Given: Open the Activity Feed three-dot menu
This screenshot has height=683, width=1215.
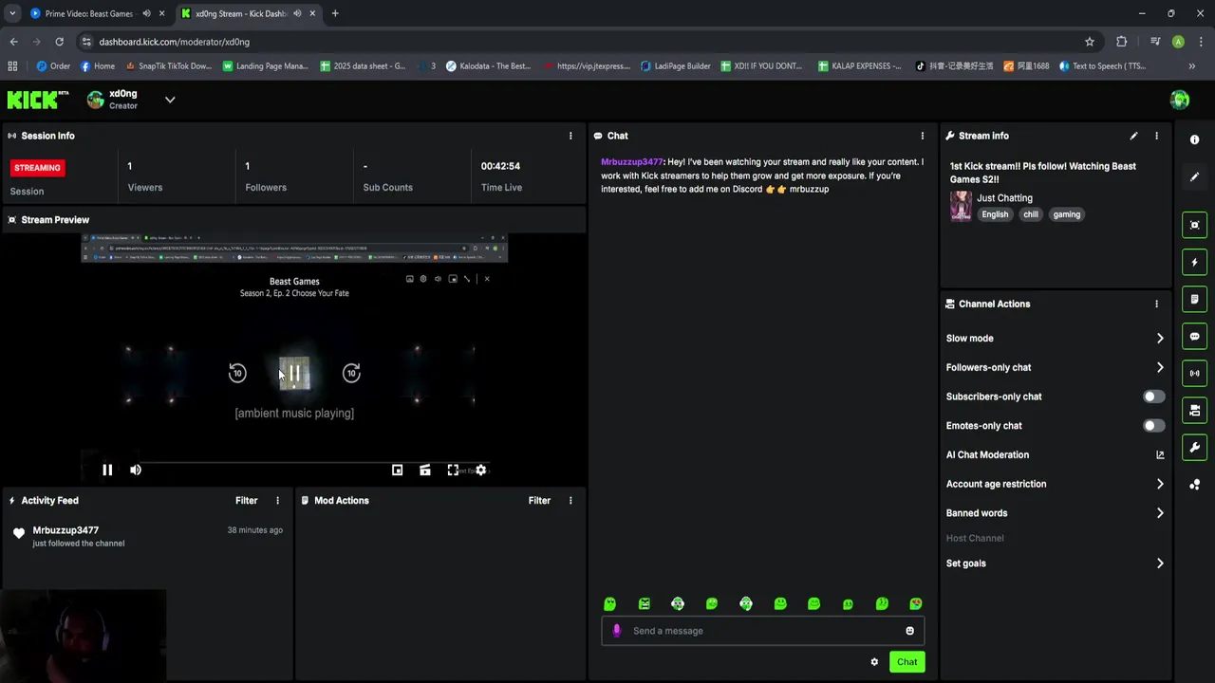Looking at the screenshot, I should 277,500.
